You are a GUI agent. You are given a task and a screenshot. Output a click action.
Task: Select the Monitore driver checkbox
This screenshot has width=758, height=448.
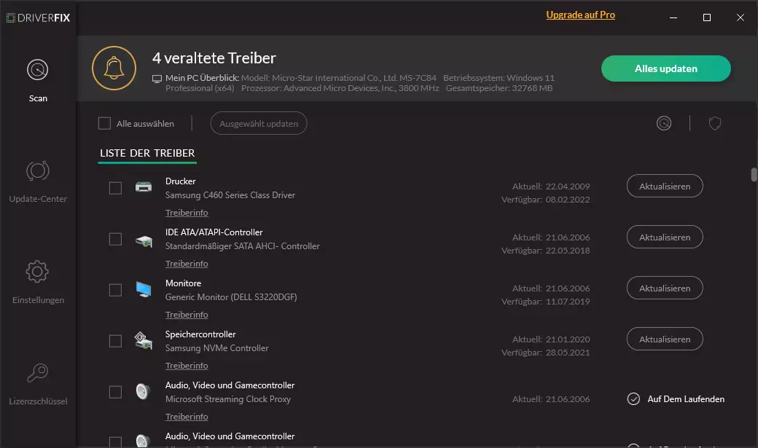[115, 290]
